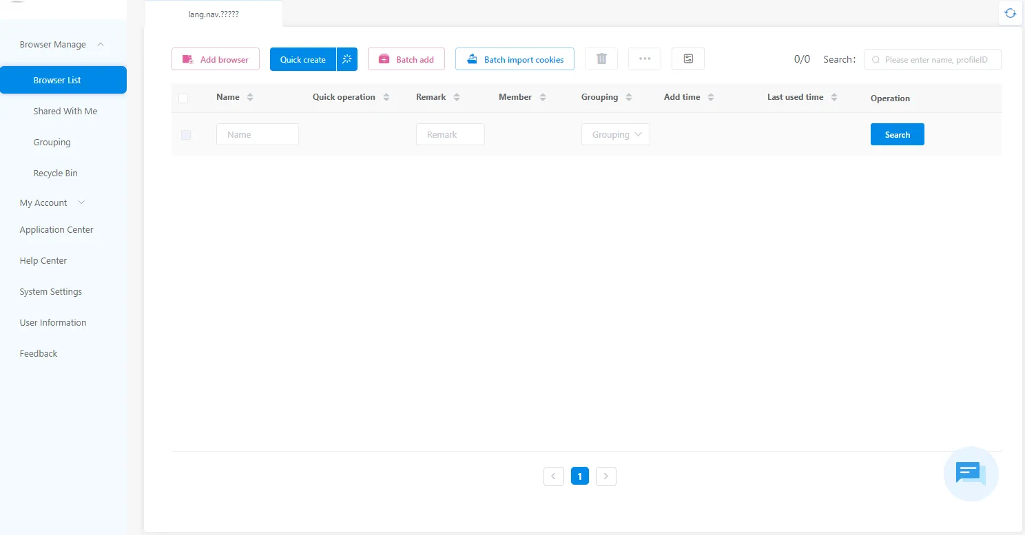Click the trash delete icon in toolbar

601,59
